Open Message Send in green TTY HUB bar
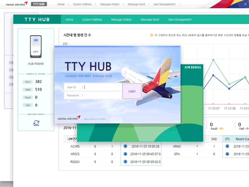This screenshot has height=187, width=249. coord(149,20)
